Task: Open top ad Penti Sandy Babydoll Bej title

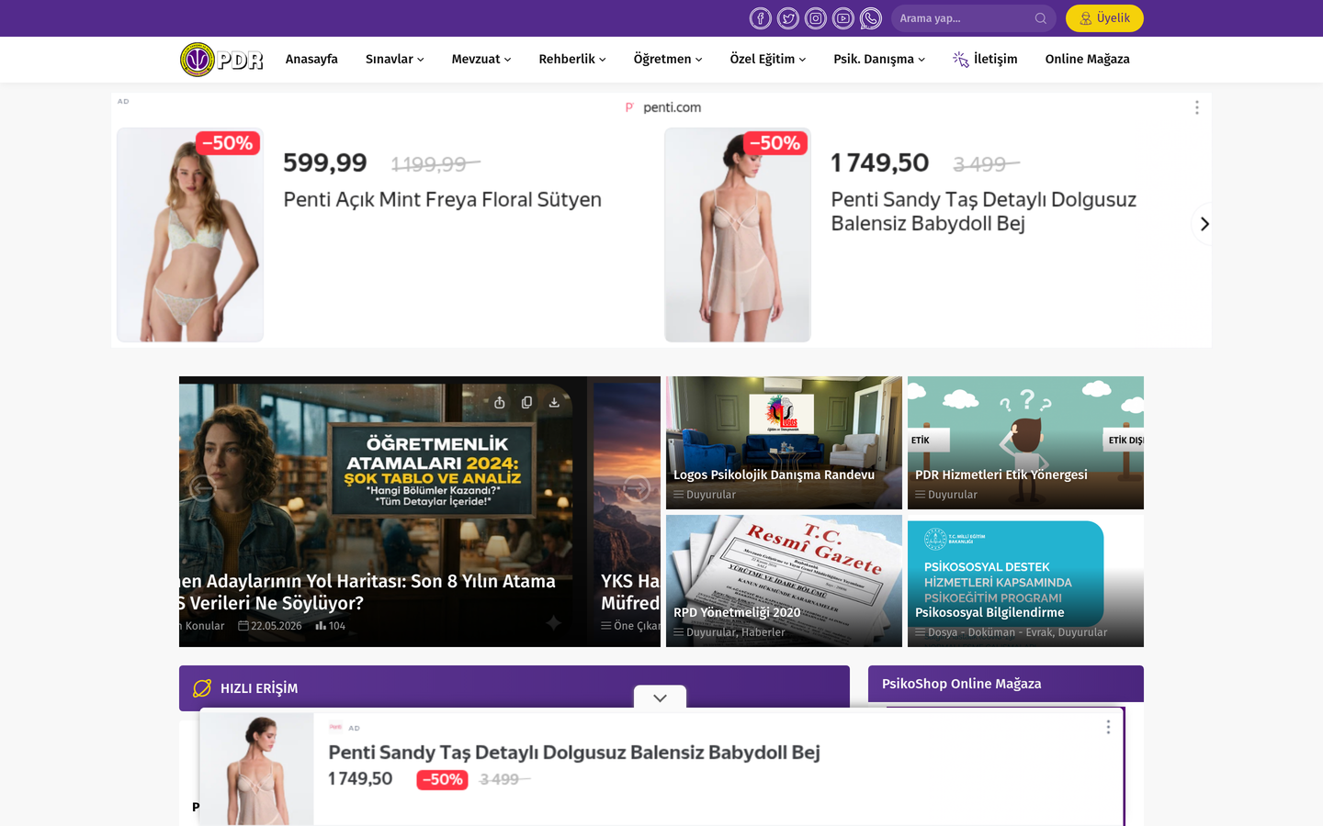Action: [x=983, y=211]
